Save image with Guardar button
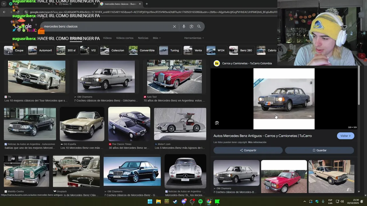 point(319,150)
